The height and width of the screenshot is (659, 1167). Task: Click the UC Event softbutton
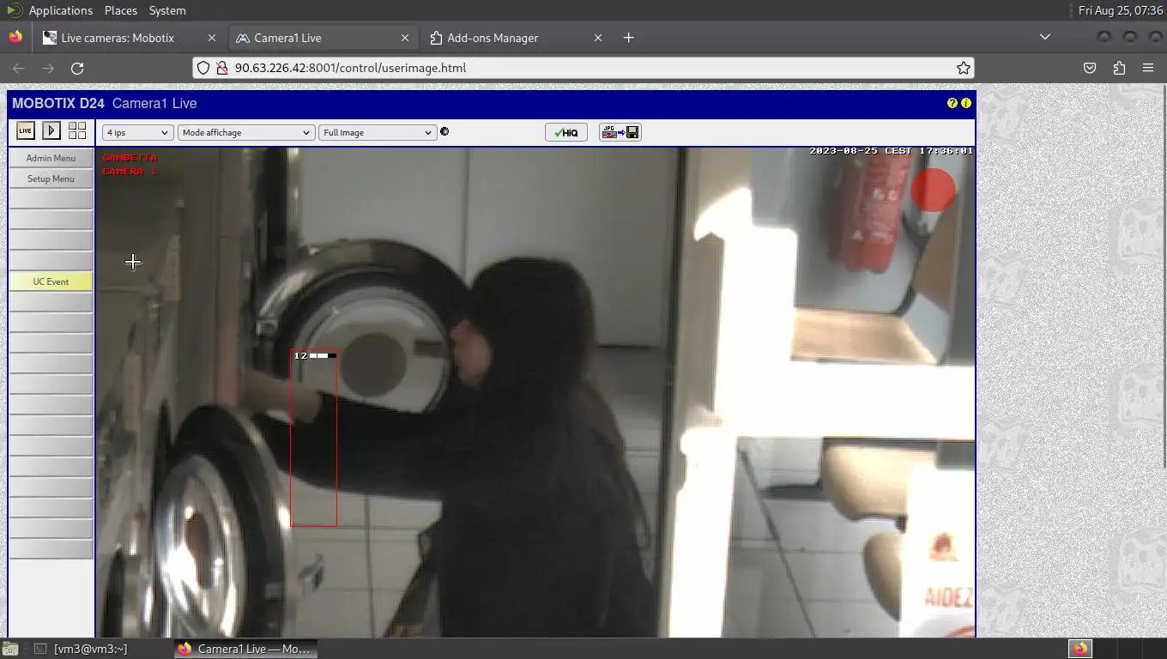tap(51, 281)
